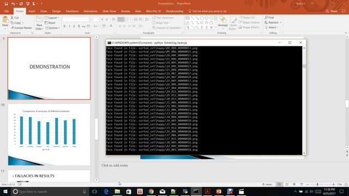Share the presentation
Screen dimensions: 349x196
(331, 11)
